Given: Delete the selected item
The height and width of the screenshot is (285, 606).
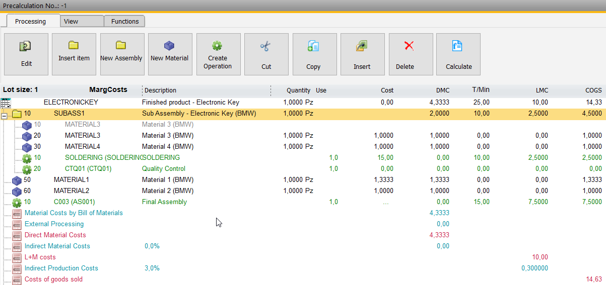Looking at the screenshot, I should (x=411, y=54).
